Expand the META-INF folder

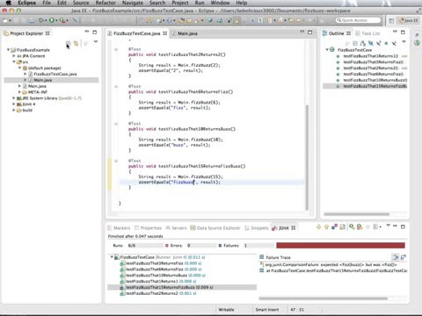coord(19,92)
